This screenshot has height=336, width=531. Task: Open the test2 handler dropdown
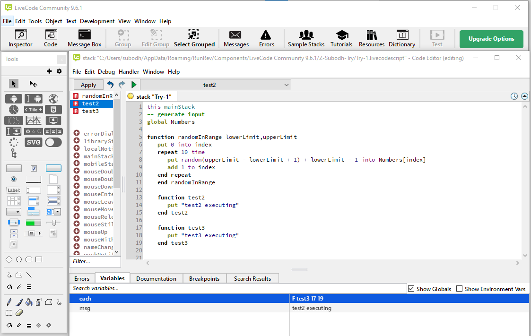click(216, 85)
